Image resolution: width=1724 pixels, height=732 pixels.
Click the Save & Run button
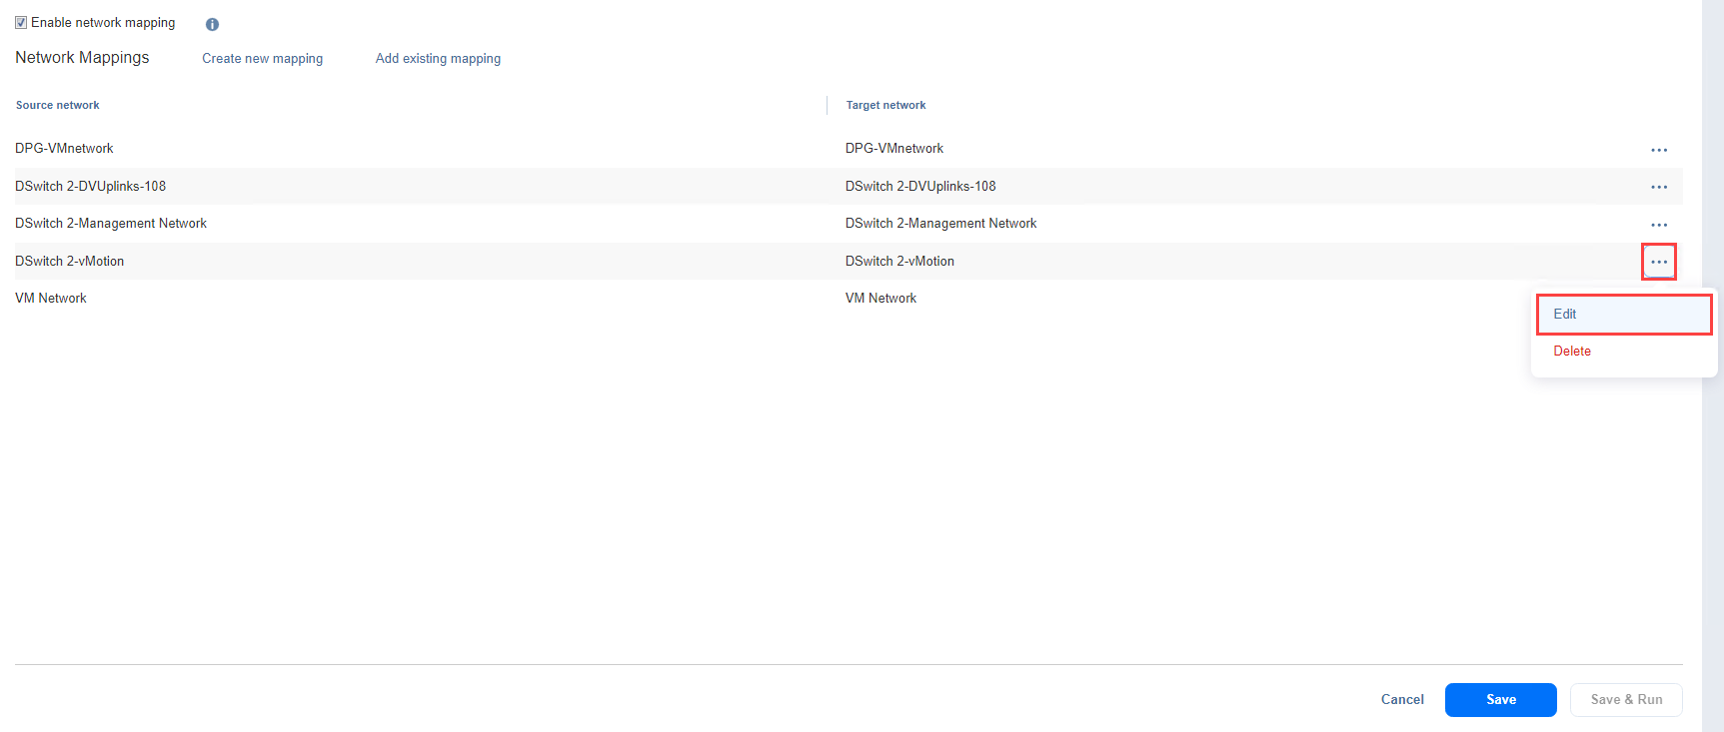(1626, 699)
